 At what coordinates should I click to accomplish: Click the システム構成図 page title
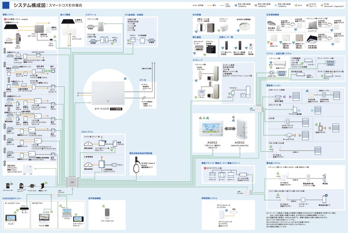click(x=30, y=5)
